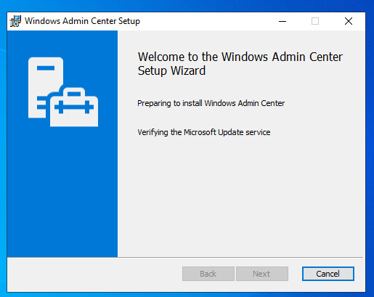Click the toolbox handle in the banner graphic

coord(74,92)
